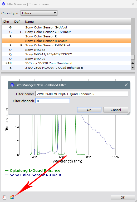Confirm the new combined filter with OK
The height and width of the screenshot is (202, 137).
pos(89,110)
